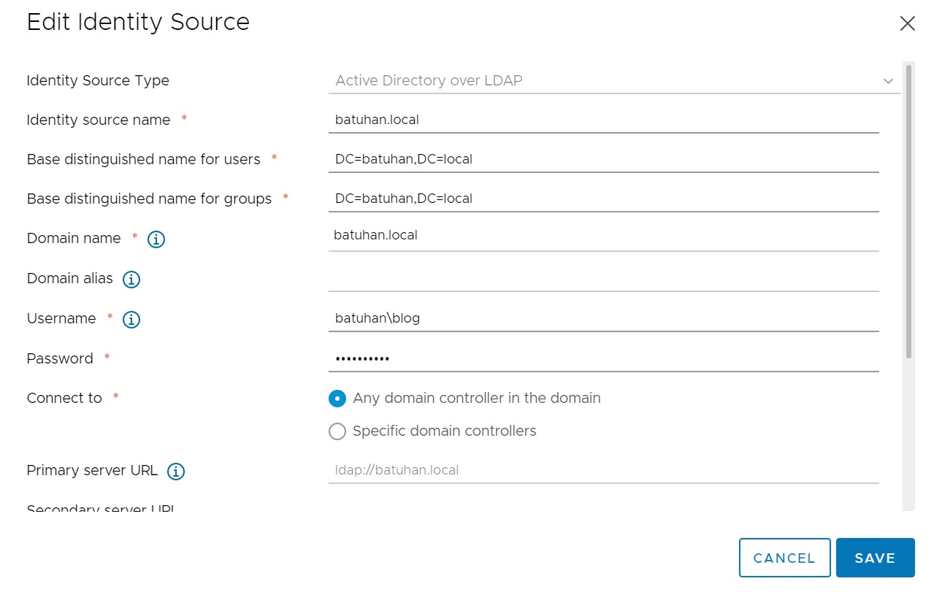Click info icon beside Domain alias
Image resolution: width=934 pixels, height=592 pixels.
(131, 280)
